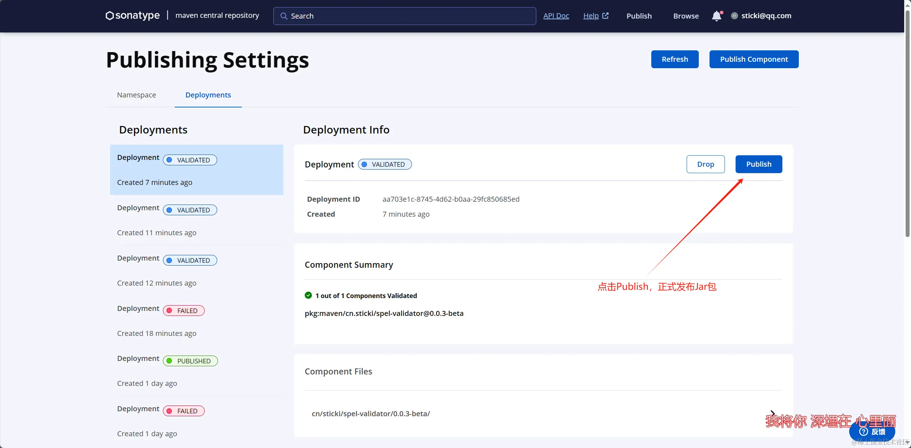
Task: Select the Deployments tab
Action: (208, 95)
